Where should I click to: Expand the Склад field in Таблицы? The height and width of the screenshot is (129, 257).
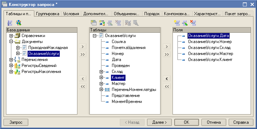(x=101, y=72)
